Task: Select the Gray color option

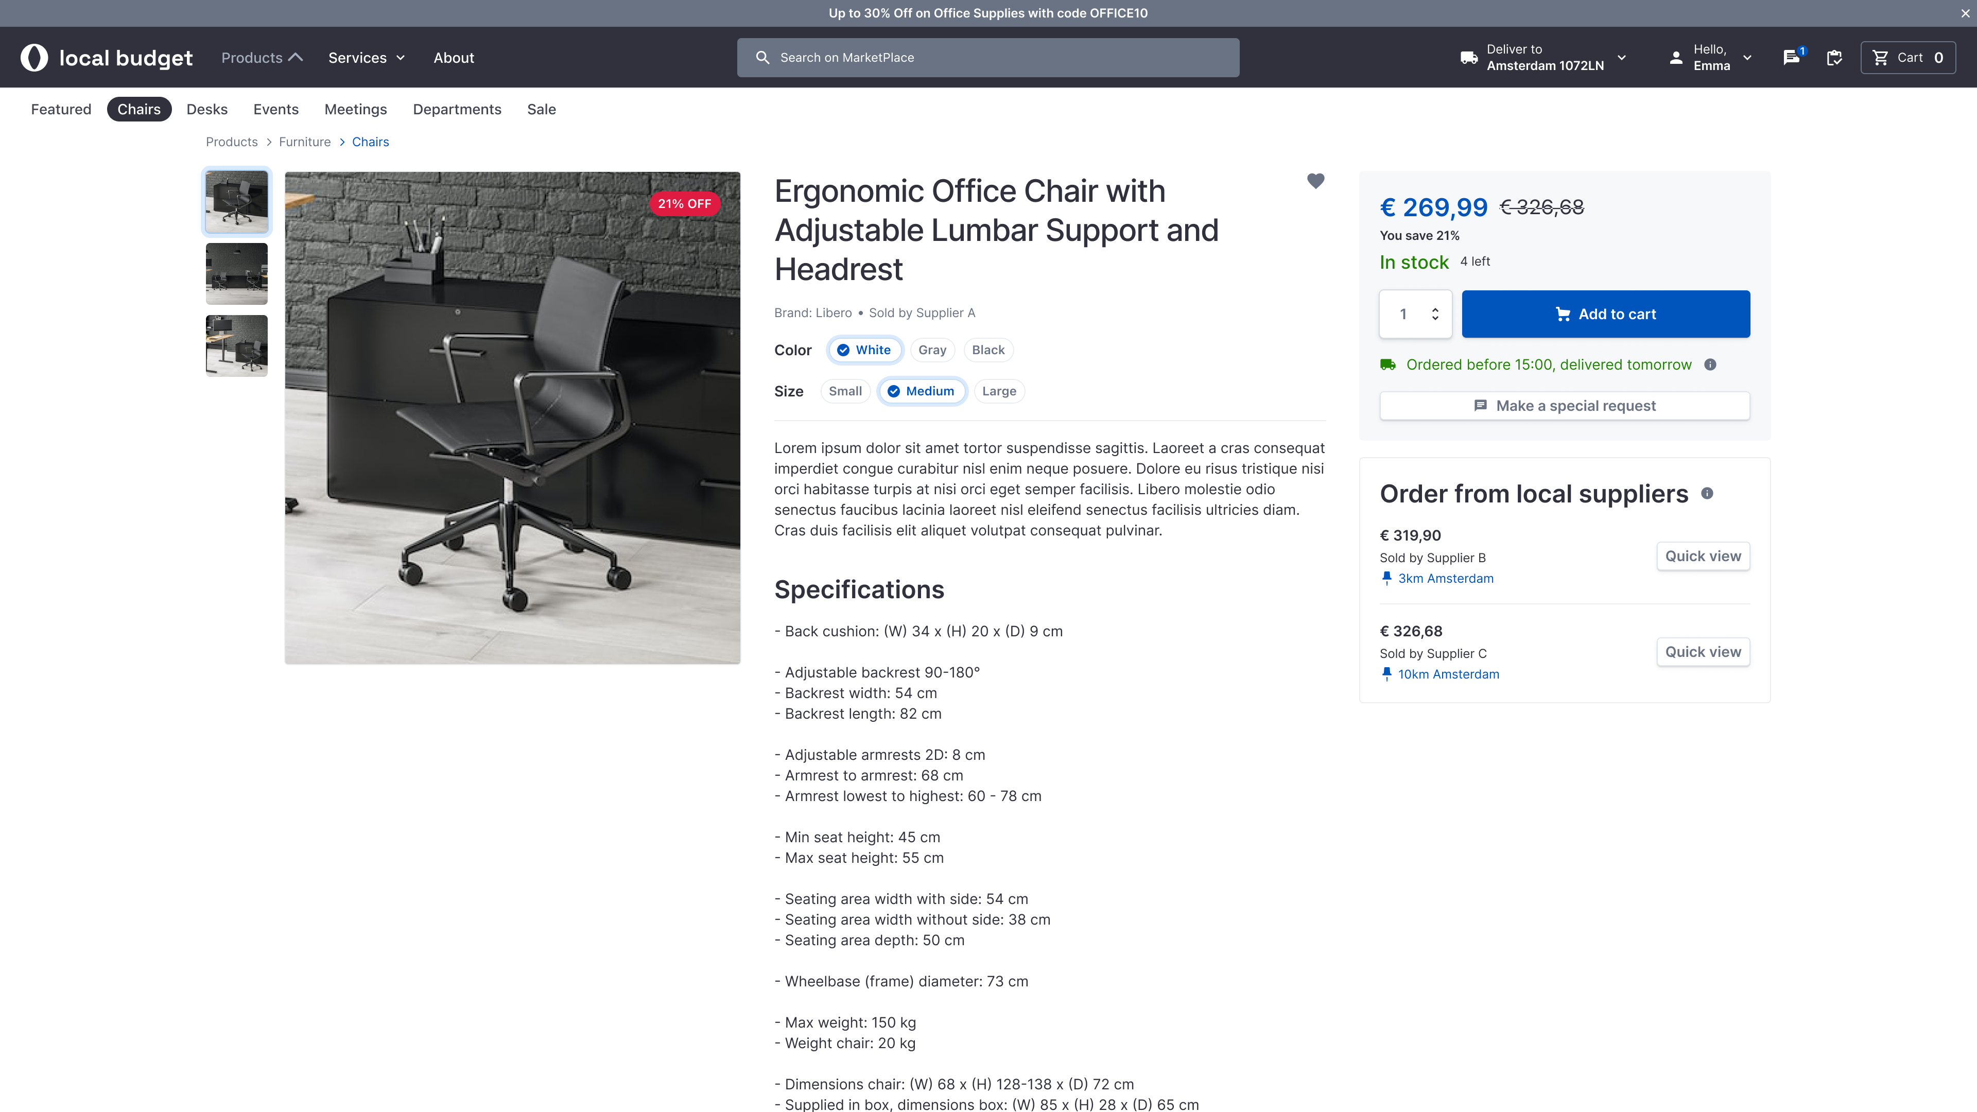Action: (x=932, y=350)
